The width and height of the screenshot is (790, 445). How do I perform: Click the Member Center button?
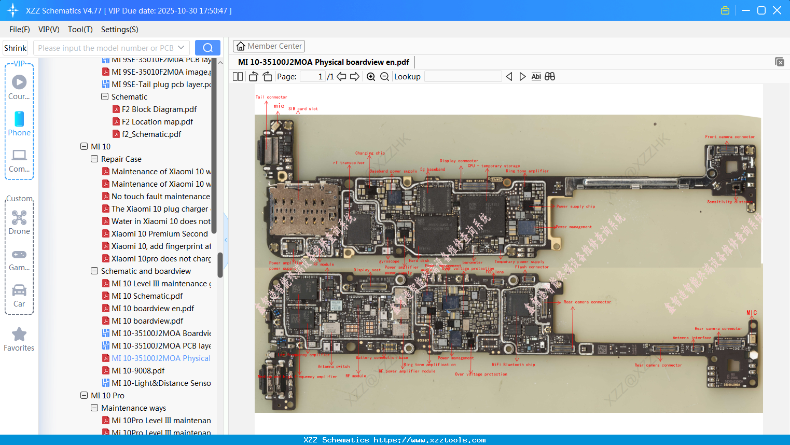pyautogui.click(x=269, y=46)
